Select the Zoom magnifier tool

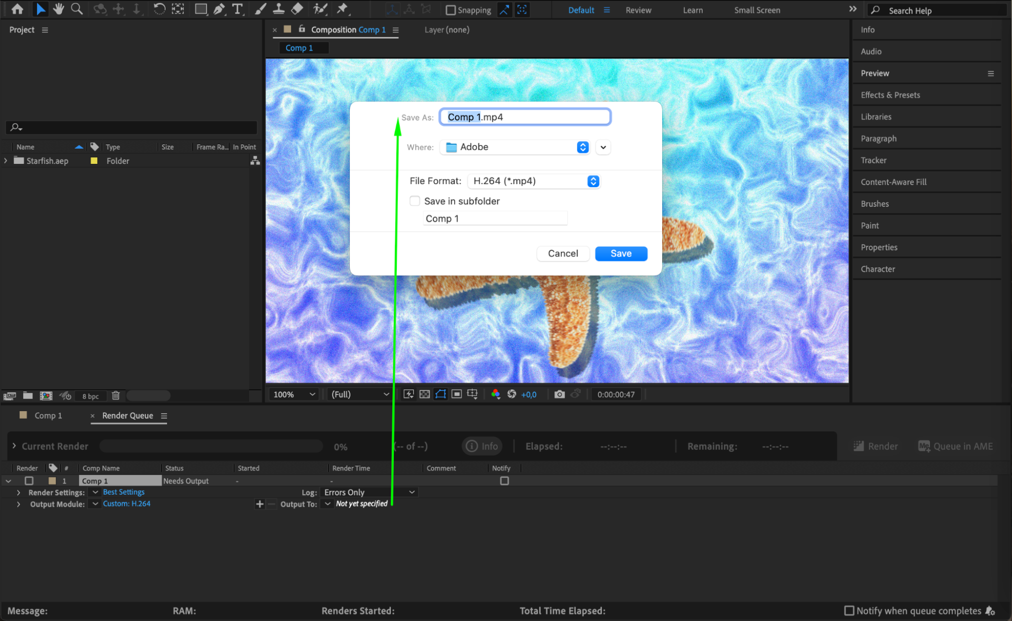[x=76, y=9]
